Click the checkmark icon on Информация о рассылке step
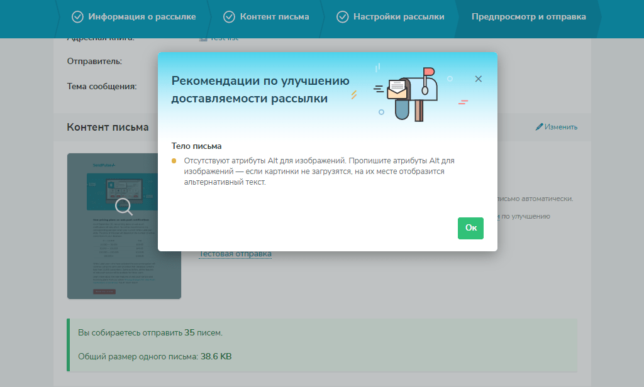The width and height of the screenshot is (644, 387). point(78,17)
